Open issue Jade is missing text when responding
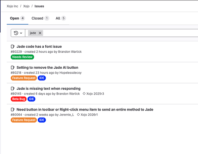This screenshot has width=198, height=154. [48, 88]
